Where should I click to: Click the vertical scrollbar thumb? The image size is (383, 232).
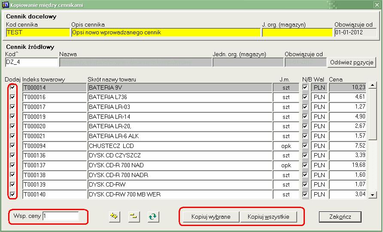click(373, 114)
